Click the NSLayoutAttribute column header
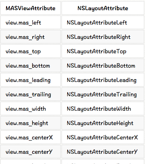Viewport: 145px width, 164px height. pyautogui.click(x=103, y=8)
